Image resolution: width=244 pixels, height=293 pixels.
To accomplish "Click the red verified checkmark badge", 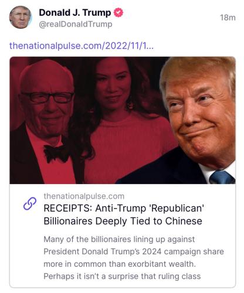I will click(118, 12).
